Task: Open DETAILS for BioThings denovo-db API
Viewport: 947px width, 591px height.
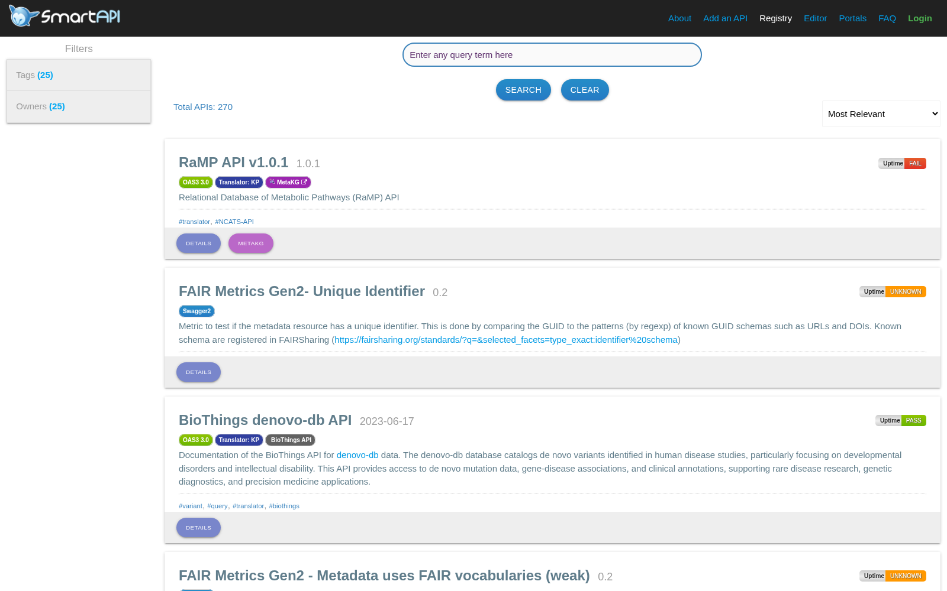Action: [198, 528]
